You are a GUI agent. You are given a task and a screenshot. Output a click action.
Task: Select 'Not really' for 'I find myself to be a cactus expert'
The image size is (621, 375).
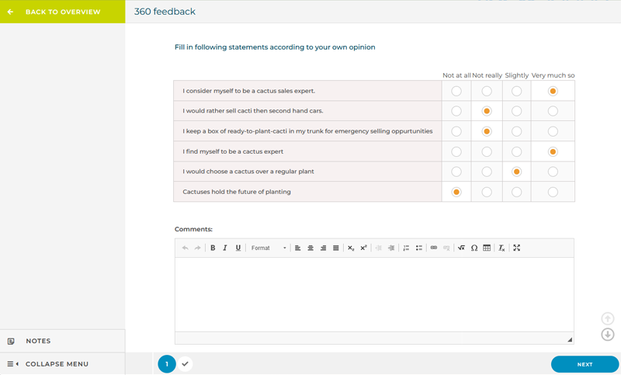(487, 151)
